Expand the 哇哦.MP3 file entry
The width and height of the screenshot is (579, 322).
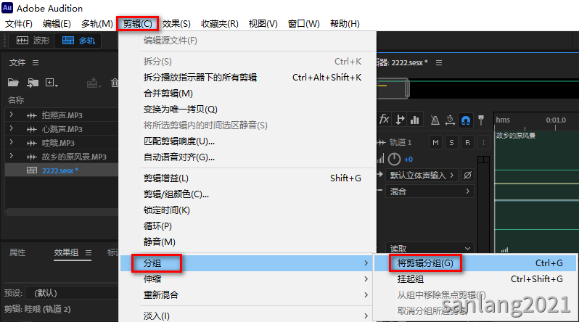tap(11, 142)
